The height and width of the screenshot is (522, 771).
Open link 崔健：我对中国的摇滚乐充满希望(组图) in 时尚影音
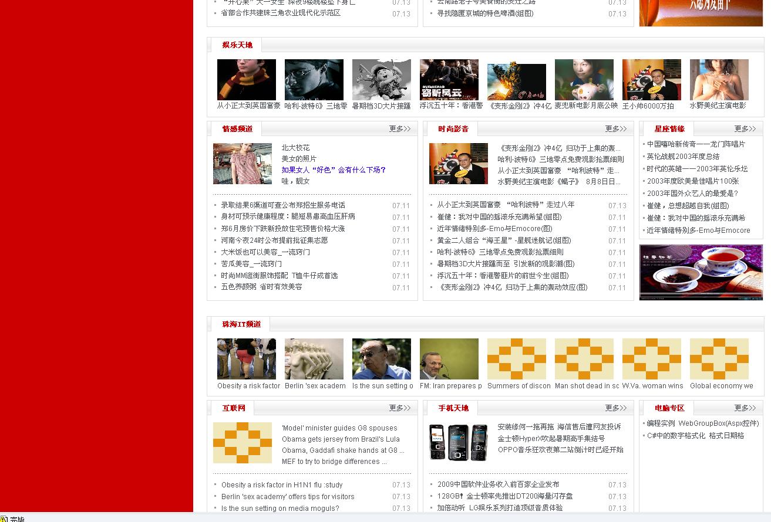click(x=499, y=217)
